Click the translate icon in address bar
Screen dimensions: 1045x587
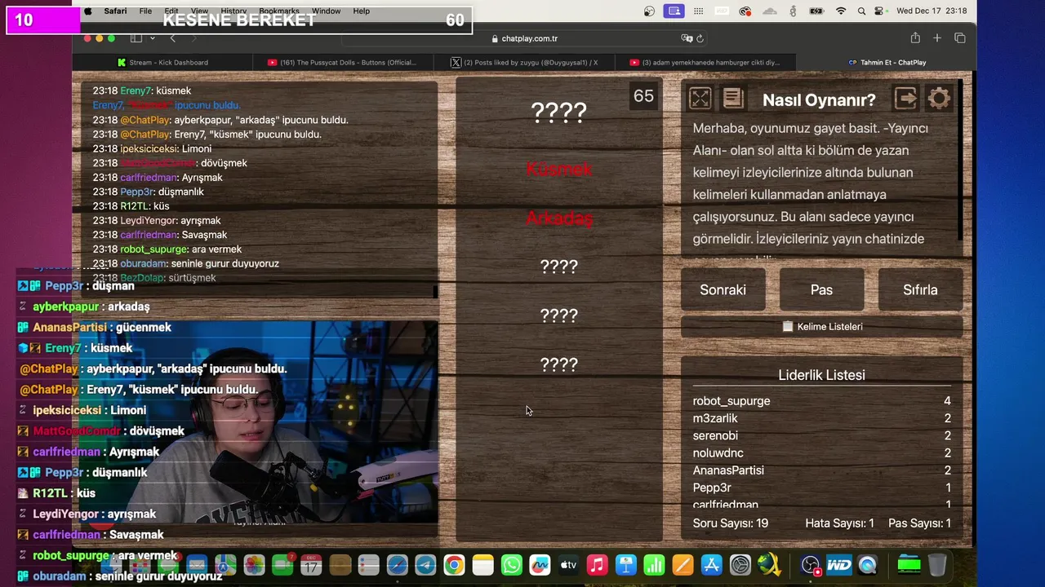point(687,38)
